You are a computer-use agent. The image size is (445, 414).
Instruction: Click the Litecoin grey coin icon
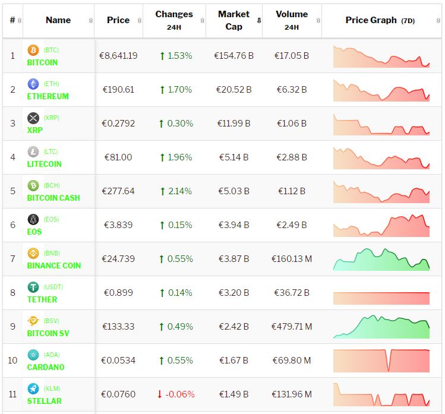pos(33,152)
